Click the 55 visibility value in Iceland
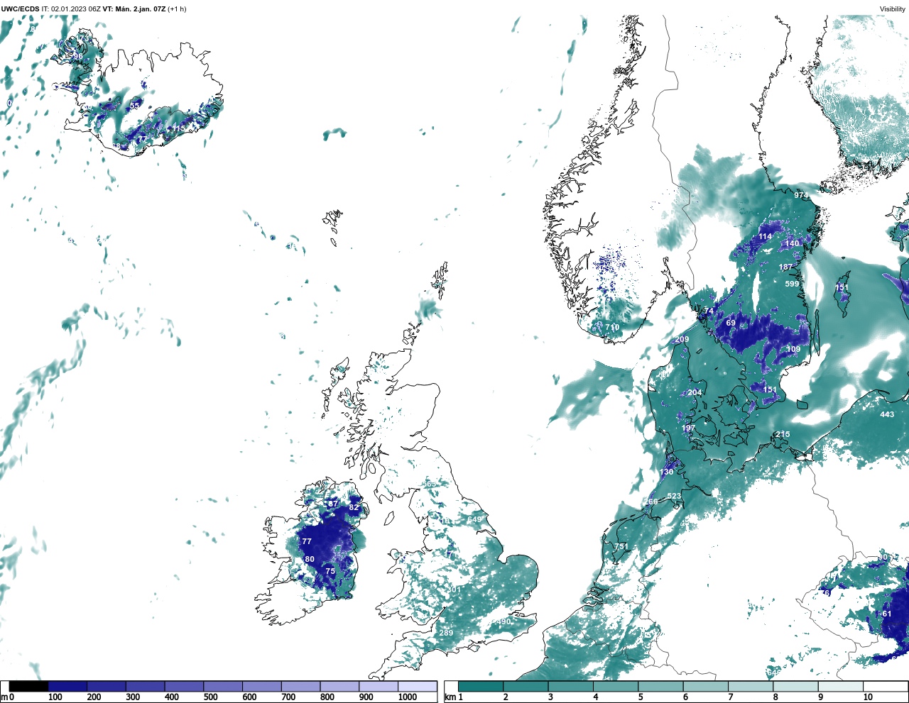The height and width of the screenshot is (703, 909). [135, 106]
